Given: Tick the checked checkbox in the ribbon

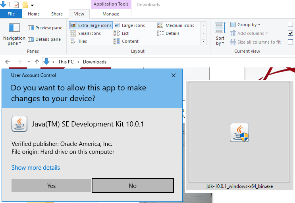Looking at the screenshot, I should tap(291, 33).
